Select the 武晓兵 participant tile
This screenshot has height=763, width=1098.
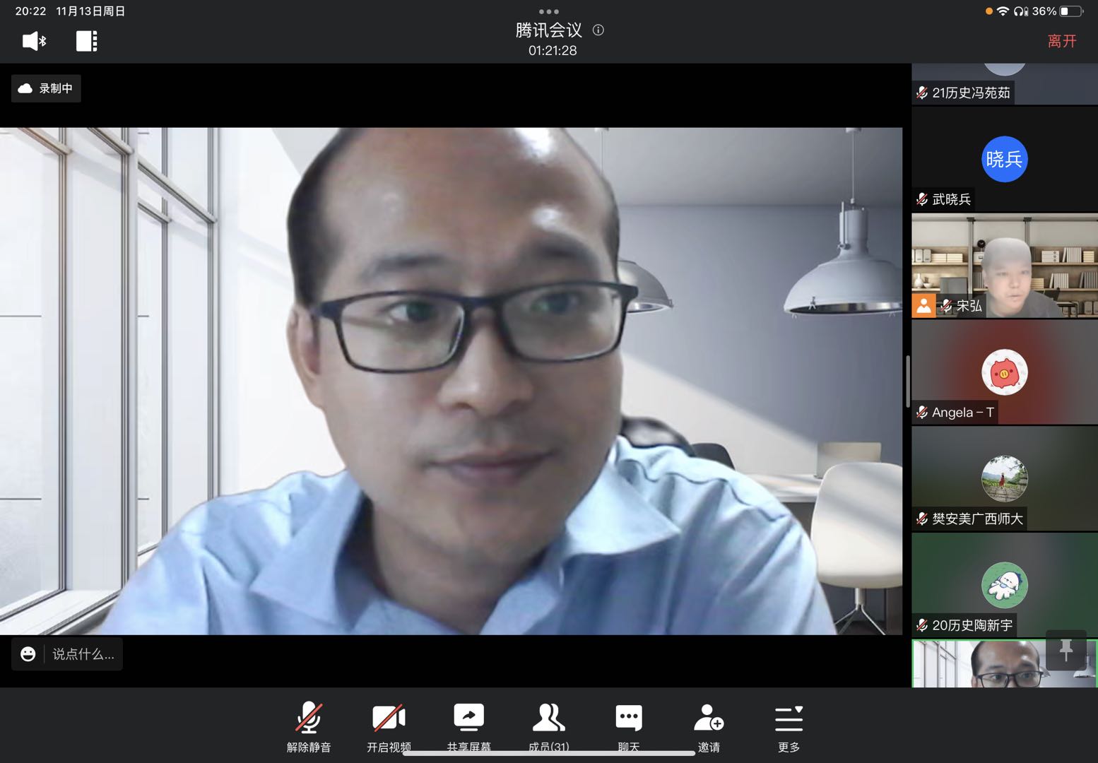click(x=1004, y=160)
